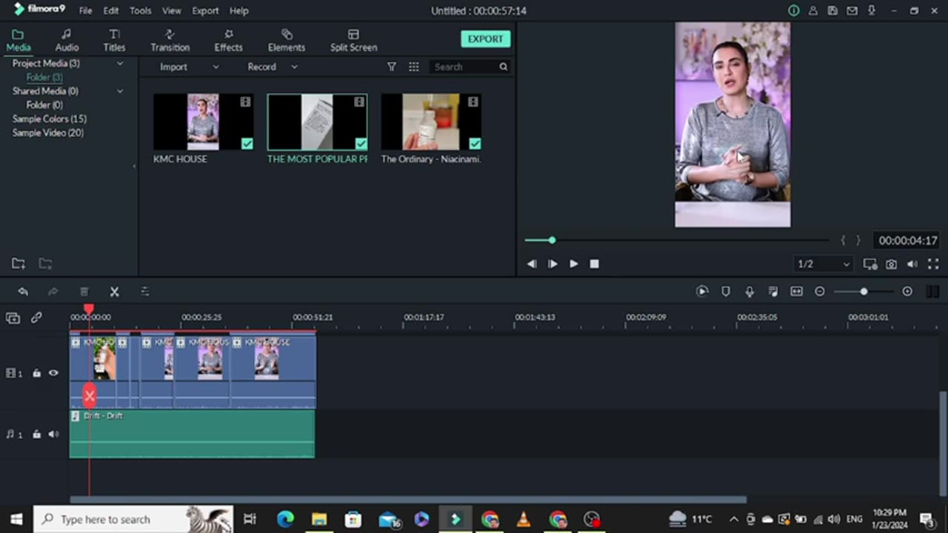
Task: Click the red split scissors button on playhead
Action: (x=89, y=395)
